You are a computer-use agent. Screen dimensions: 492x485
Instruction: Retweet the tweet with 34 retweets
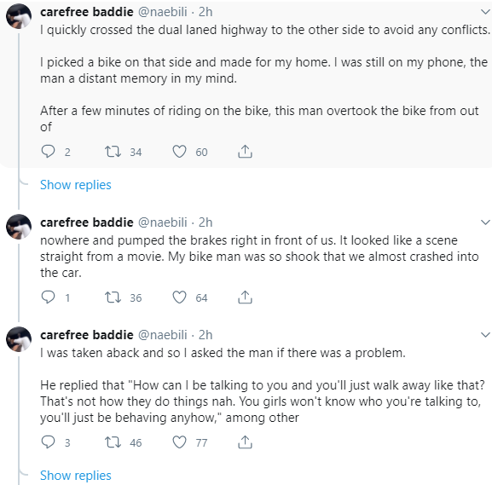(x=113, y=151)
